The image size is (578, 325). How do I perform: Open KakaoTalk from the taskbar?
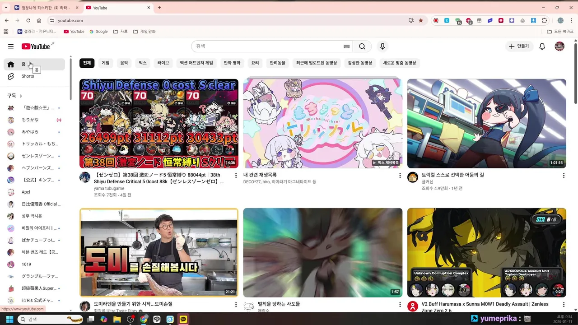[x=183, y=319]
